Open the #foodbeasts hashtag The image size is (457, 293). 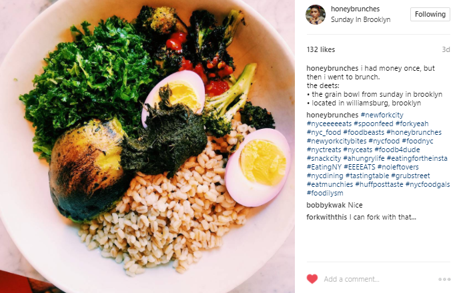pos(364,132)
